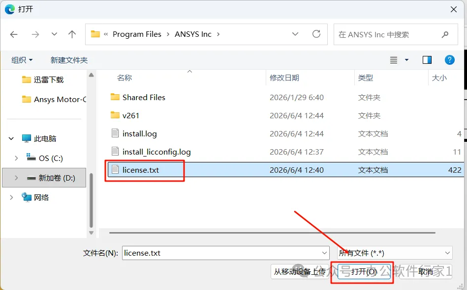The width and height of the screenshot is (467, 290).
Task: Toggle the preview pane icon
Action: 427,60
